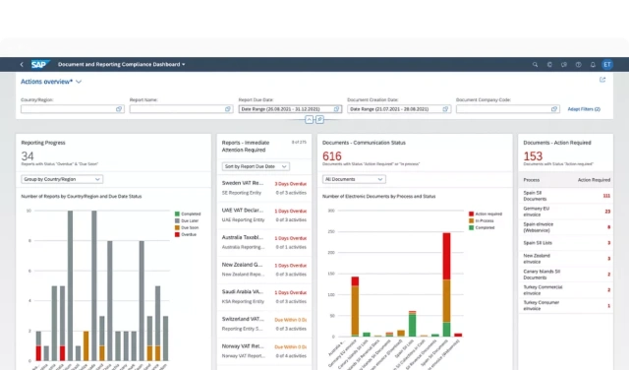Open the ET user avatar menu
The height and width of the screenshot is (370, 629).
click(607, 64)
